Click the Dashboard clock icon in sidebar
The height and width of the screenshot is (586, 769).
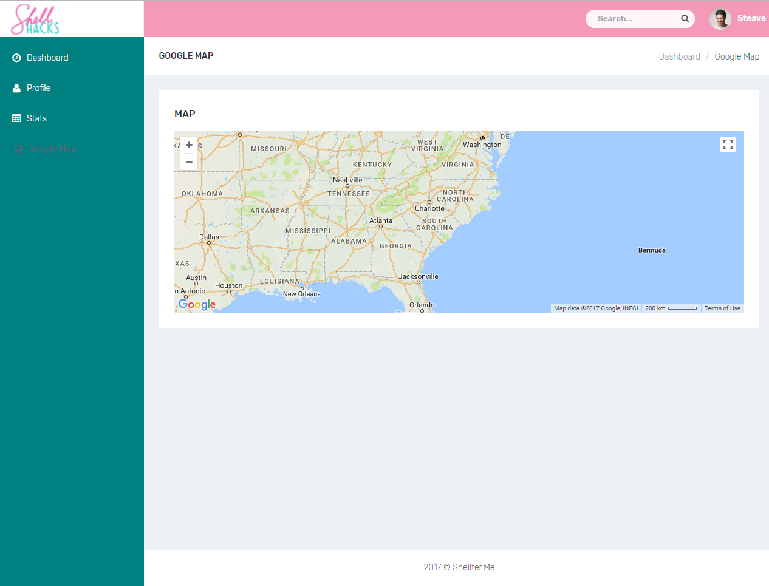16,58
